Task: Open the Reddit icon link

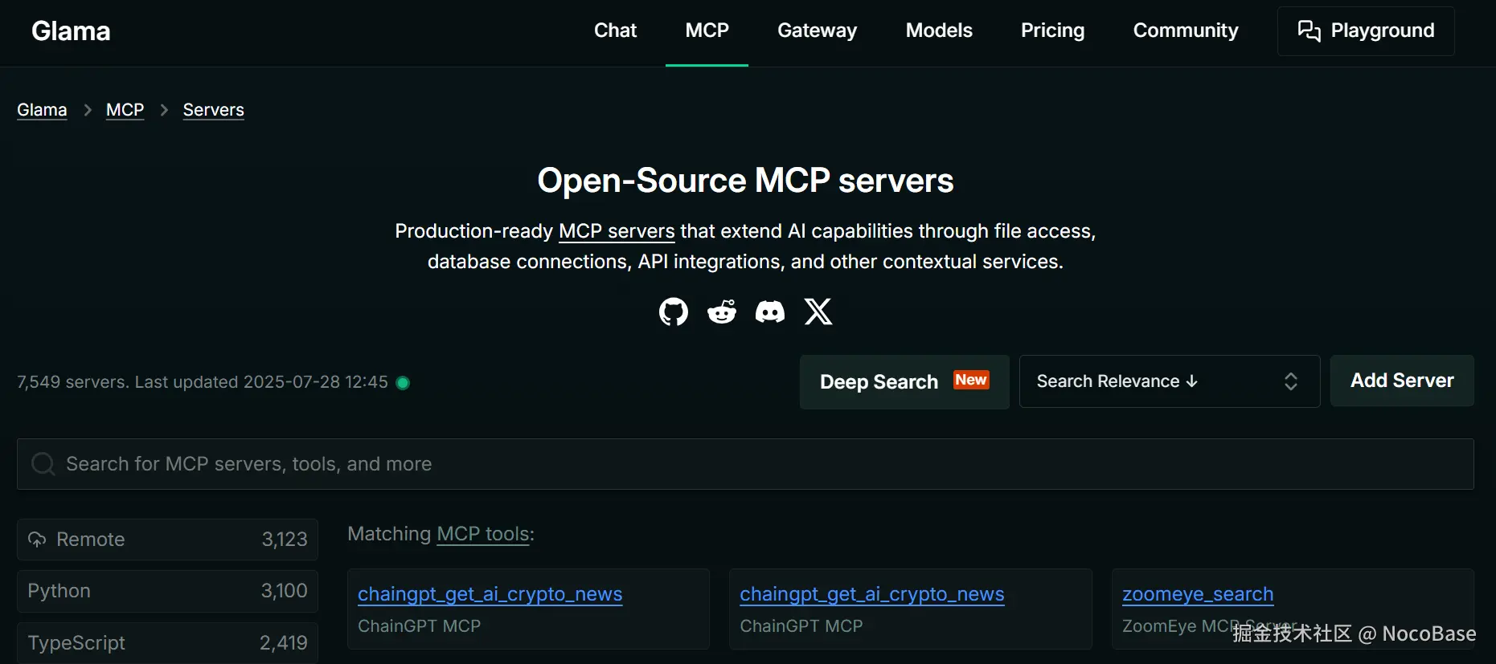Action: [722, 312]
